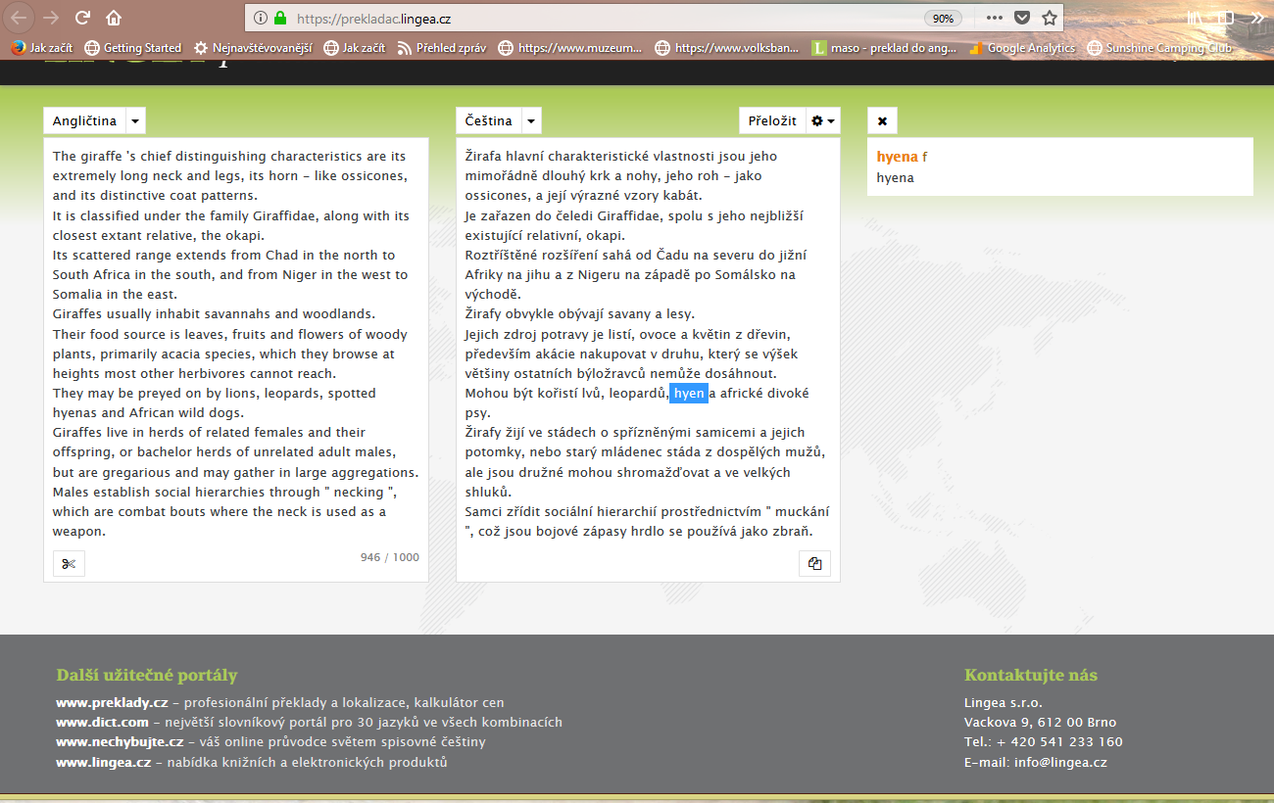This screenshot has height=803, width=1274.
Task: Close the dictionary panel with X
Action: [882, 121]
